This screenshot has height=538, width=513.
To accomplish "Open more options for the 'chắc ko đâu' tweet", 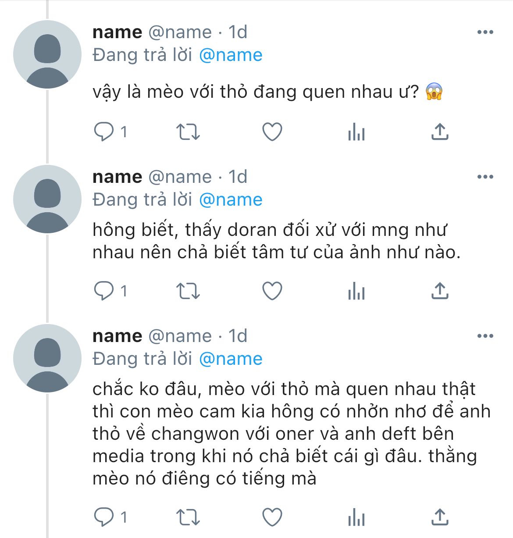I will 485,336.
